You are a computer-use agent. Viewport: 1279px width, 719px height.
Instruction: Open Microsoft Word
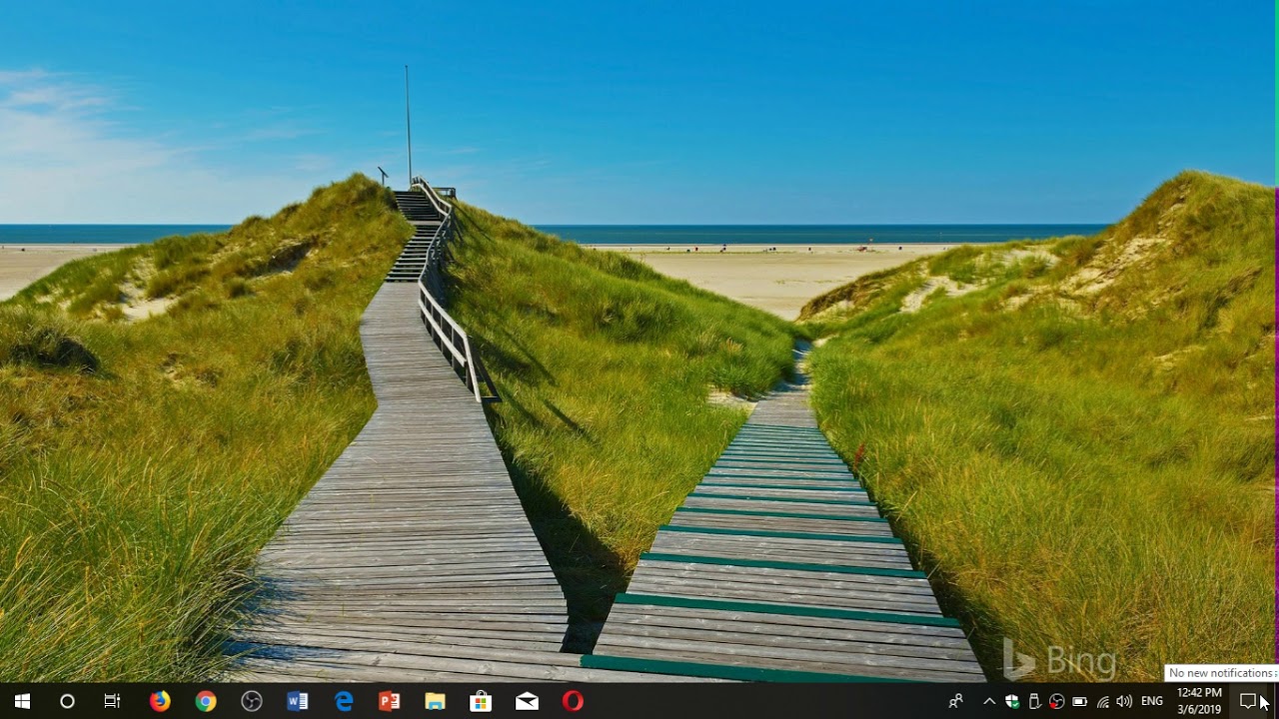[297, 701]
